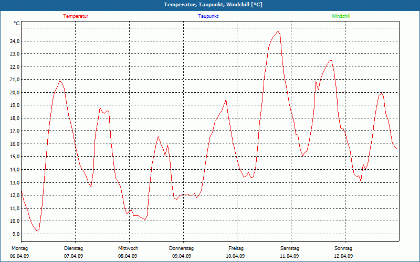Click the 21,0 y-axis value
The image size is (420, 262).
[x=15, y=80]
